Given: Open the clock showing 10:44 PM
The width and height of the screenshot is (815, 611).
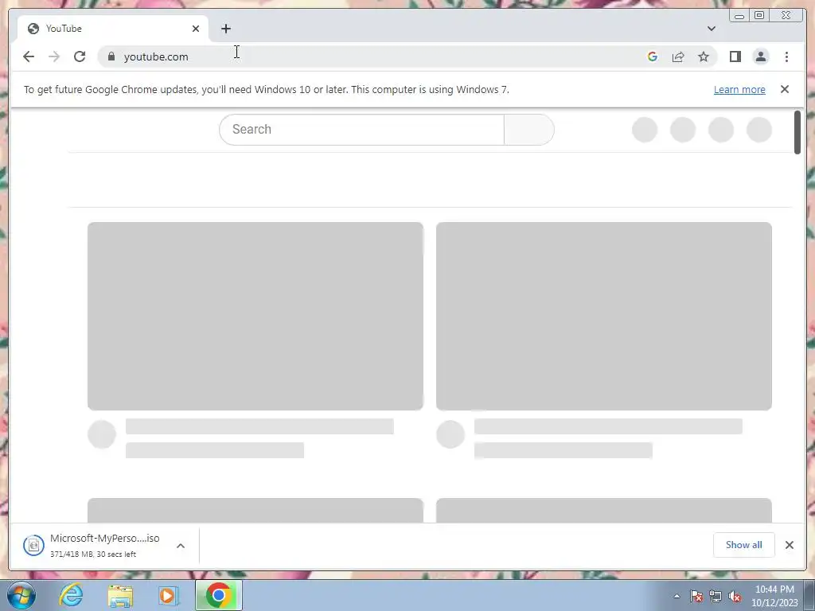Looking at the screenshot, I should (774, 596).
